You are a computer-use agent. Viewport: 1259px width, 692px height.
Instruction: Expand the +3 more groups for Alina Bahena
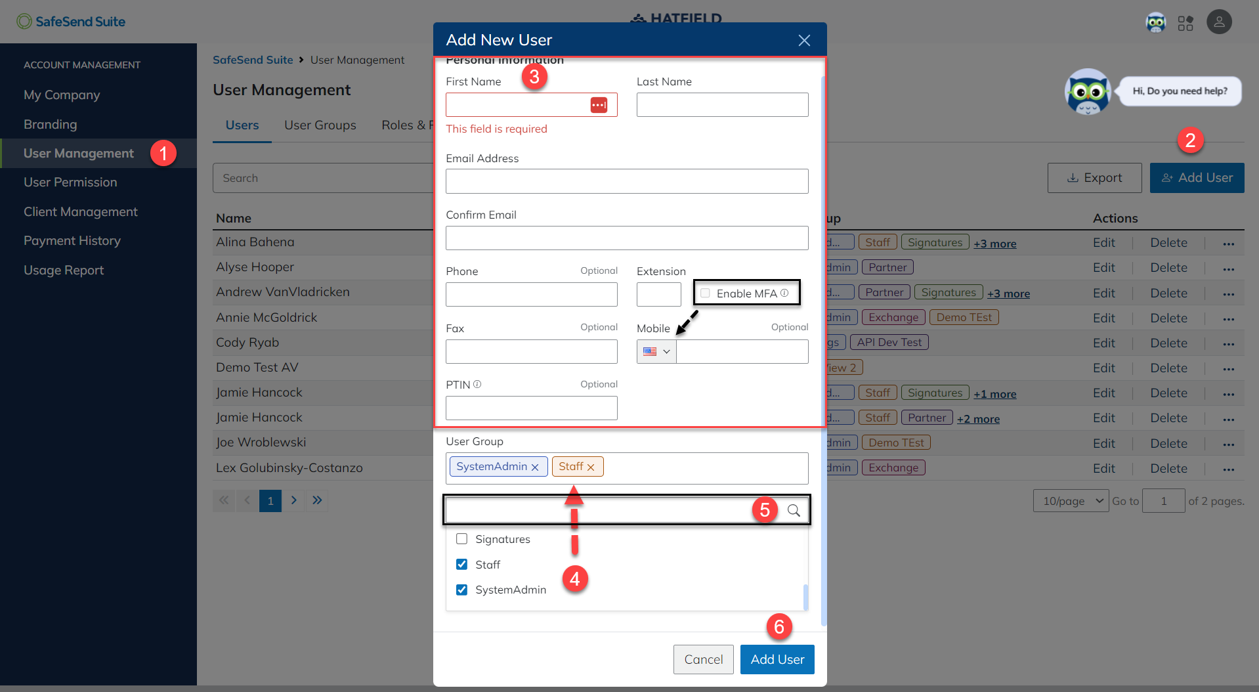pos(994,243)
